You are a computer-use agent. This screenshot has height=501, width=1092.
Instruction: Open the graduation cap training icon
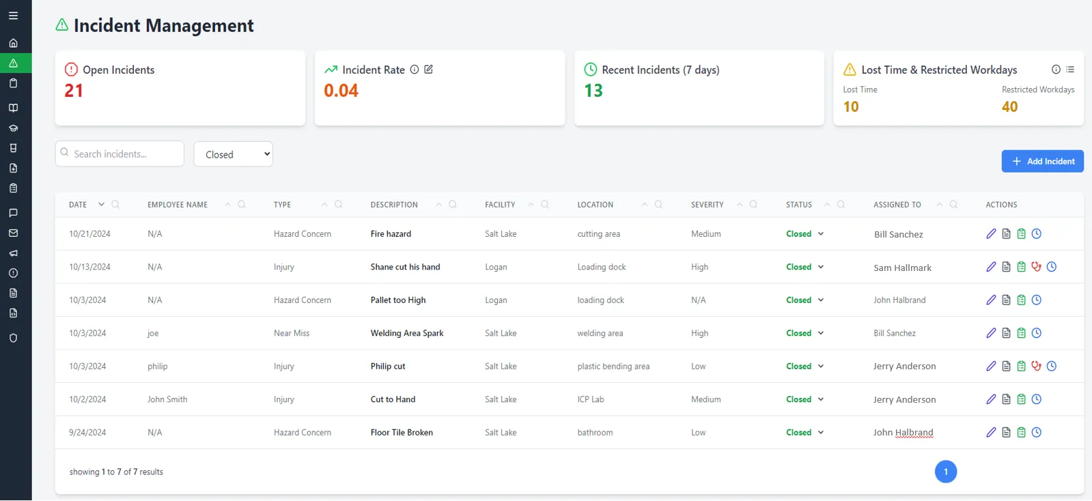(x=13, y=128)
